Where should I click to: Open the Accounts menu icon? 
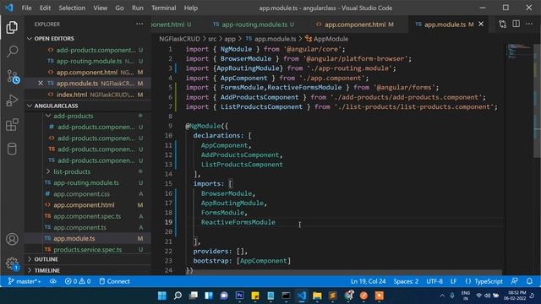[x=12, y=239]
